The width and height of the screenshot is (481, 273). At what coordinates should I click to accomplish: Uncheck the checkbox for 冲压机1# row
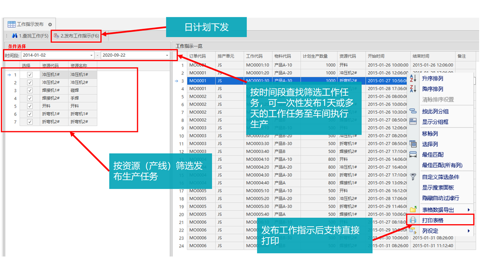pyautogui.click(x=30, y=75)
